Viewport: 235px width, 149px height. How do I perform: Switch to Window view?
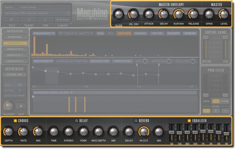(x=190, y=33)
